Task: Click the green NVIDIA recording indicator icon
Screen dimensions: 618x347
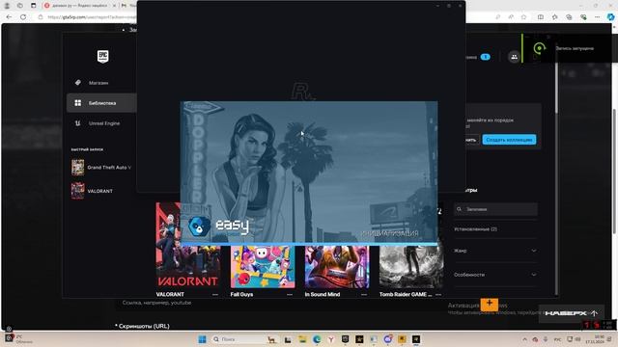Action: (x=539, y=48)
